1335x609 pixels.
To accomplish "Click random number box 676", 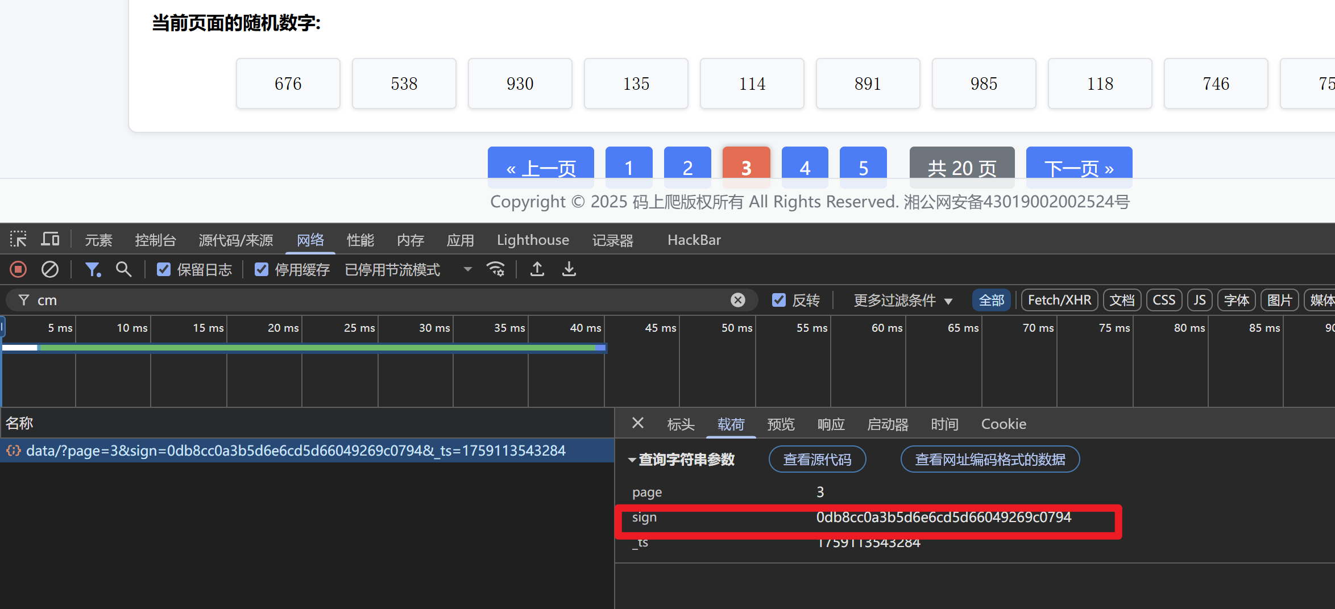I will tap(288, 84).
